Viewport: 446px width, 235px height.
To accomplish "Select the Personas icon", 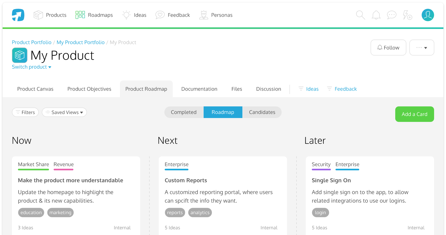I will tap(204, 15).
